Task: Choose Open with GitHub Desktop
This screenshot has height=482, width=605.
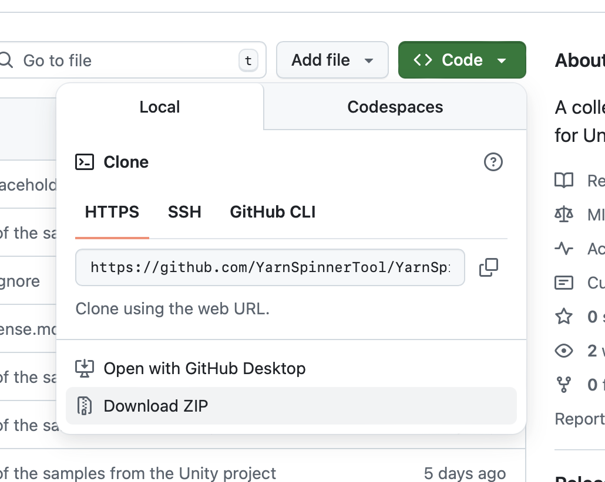Action: click(291, 368)
